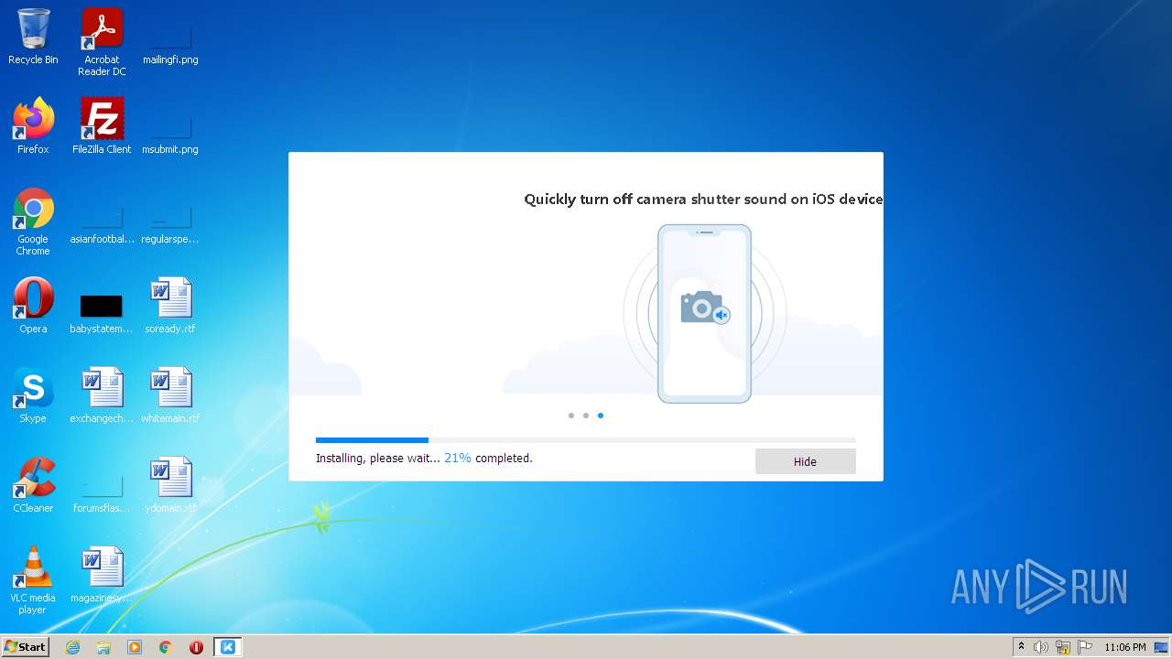
Task: Launch Acrobat Reader DC shortcut
Action: tap(102, 42)
